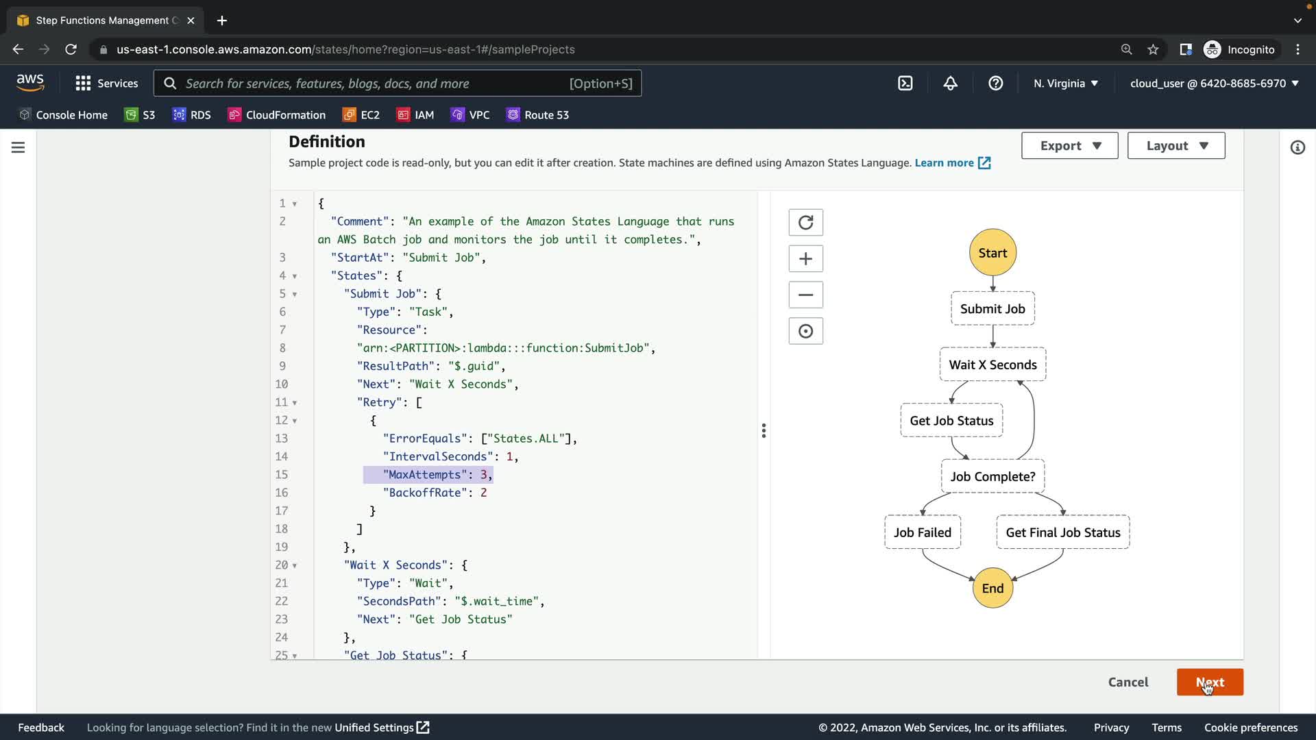This screenshot has width=1316, height=740.
Task: Zoom in on the workflow graph
Action: [805, 259]
